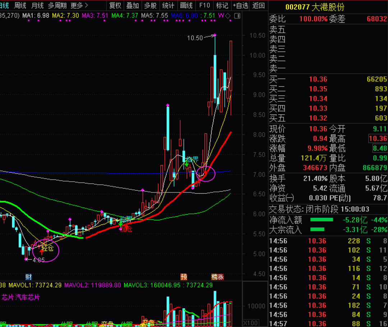Viewport: 388px width, 327px height.
Task: Click the 预 forecast marker on the timeline
Action: 184,277
